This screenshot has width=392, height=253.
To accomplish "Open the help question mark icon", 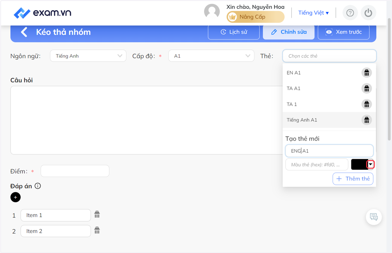I will coord(350,13).
